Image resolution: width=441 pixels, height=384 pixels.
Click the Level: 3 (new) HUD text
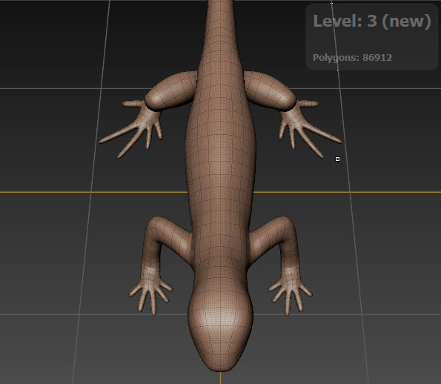[x=372, y=21]
